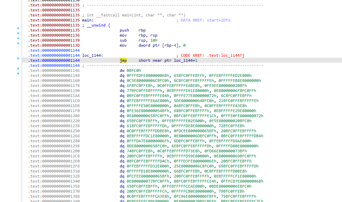Toggle breakpoint dot beside the jmp instruction

tap(18, 58)
